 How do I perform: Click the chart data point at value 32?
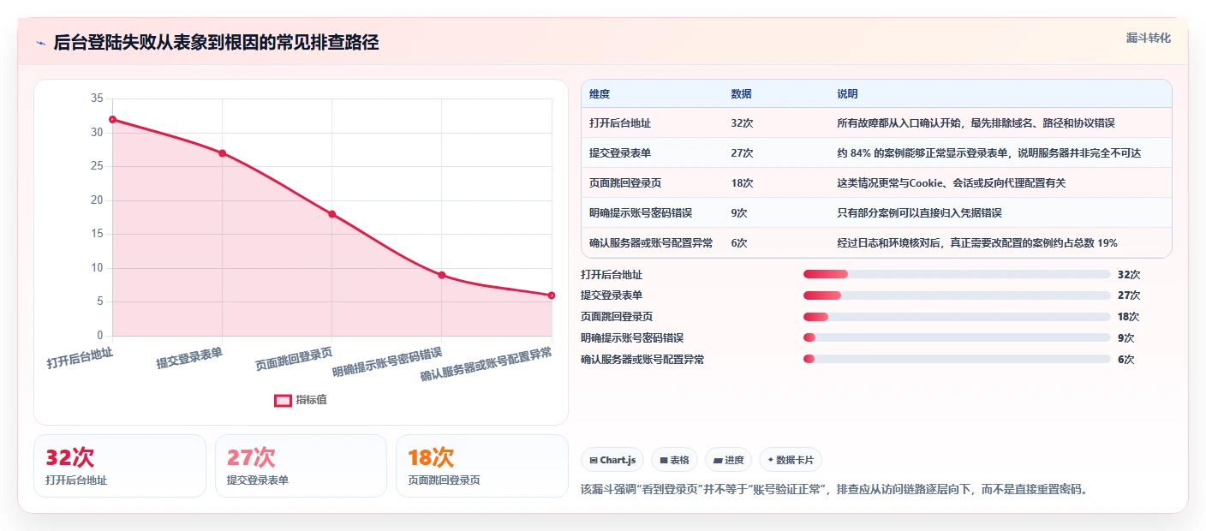tap(112, 119)
